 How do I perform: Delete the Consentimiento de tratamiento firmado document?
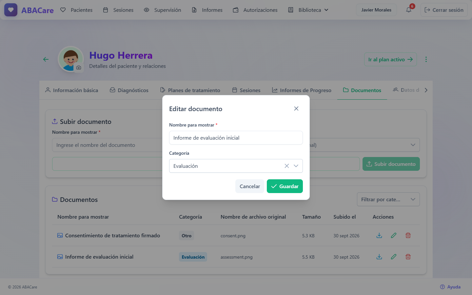pyautogui.click(x=408, y=235)
